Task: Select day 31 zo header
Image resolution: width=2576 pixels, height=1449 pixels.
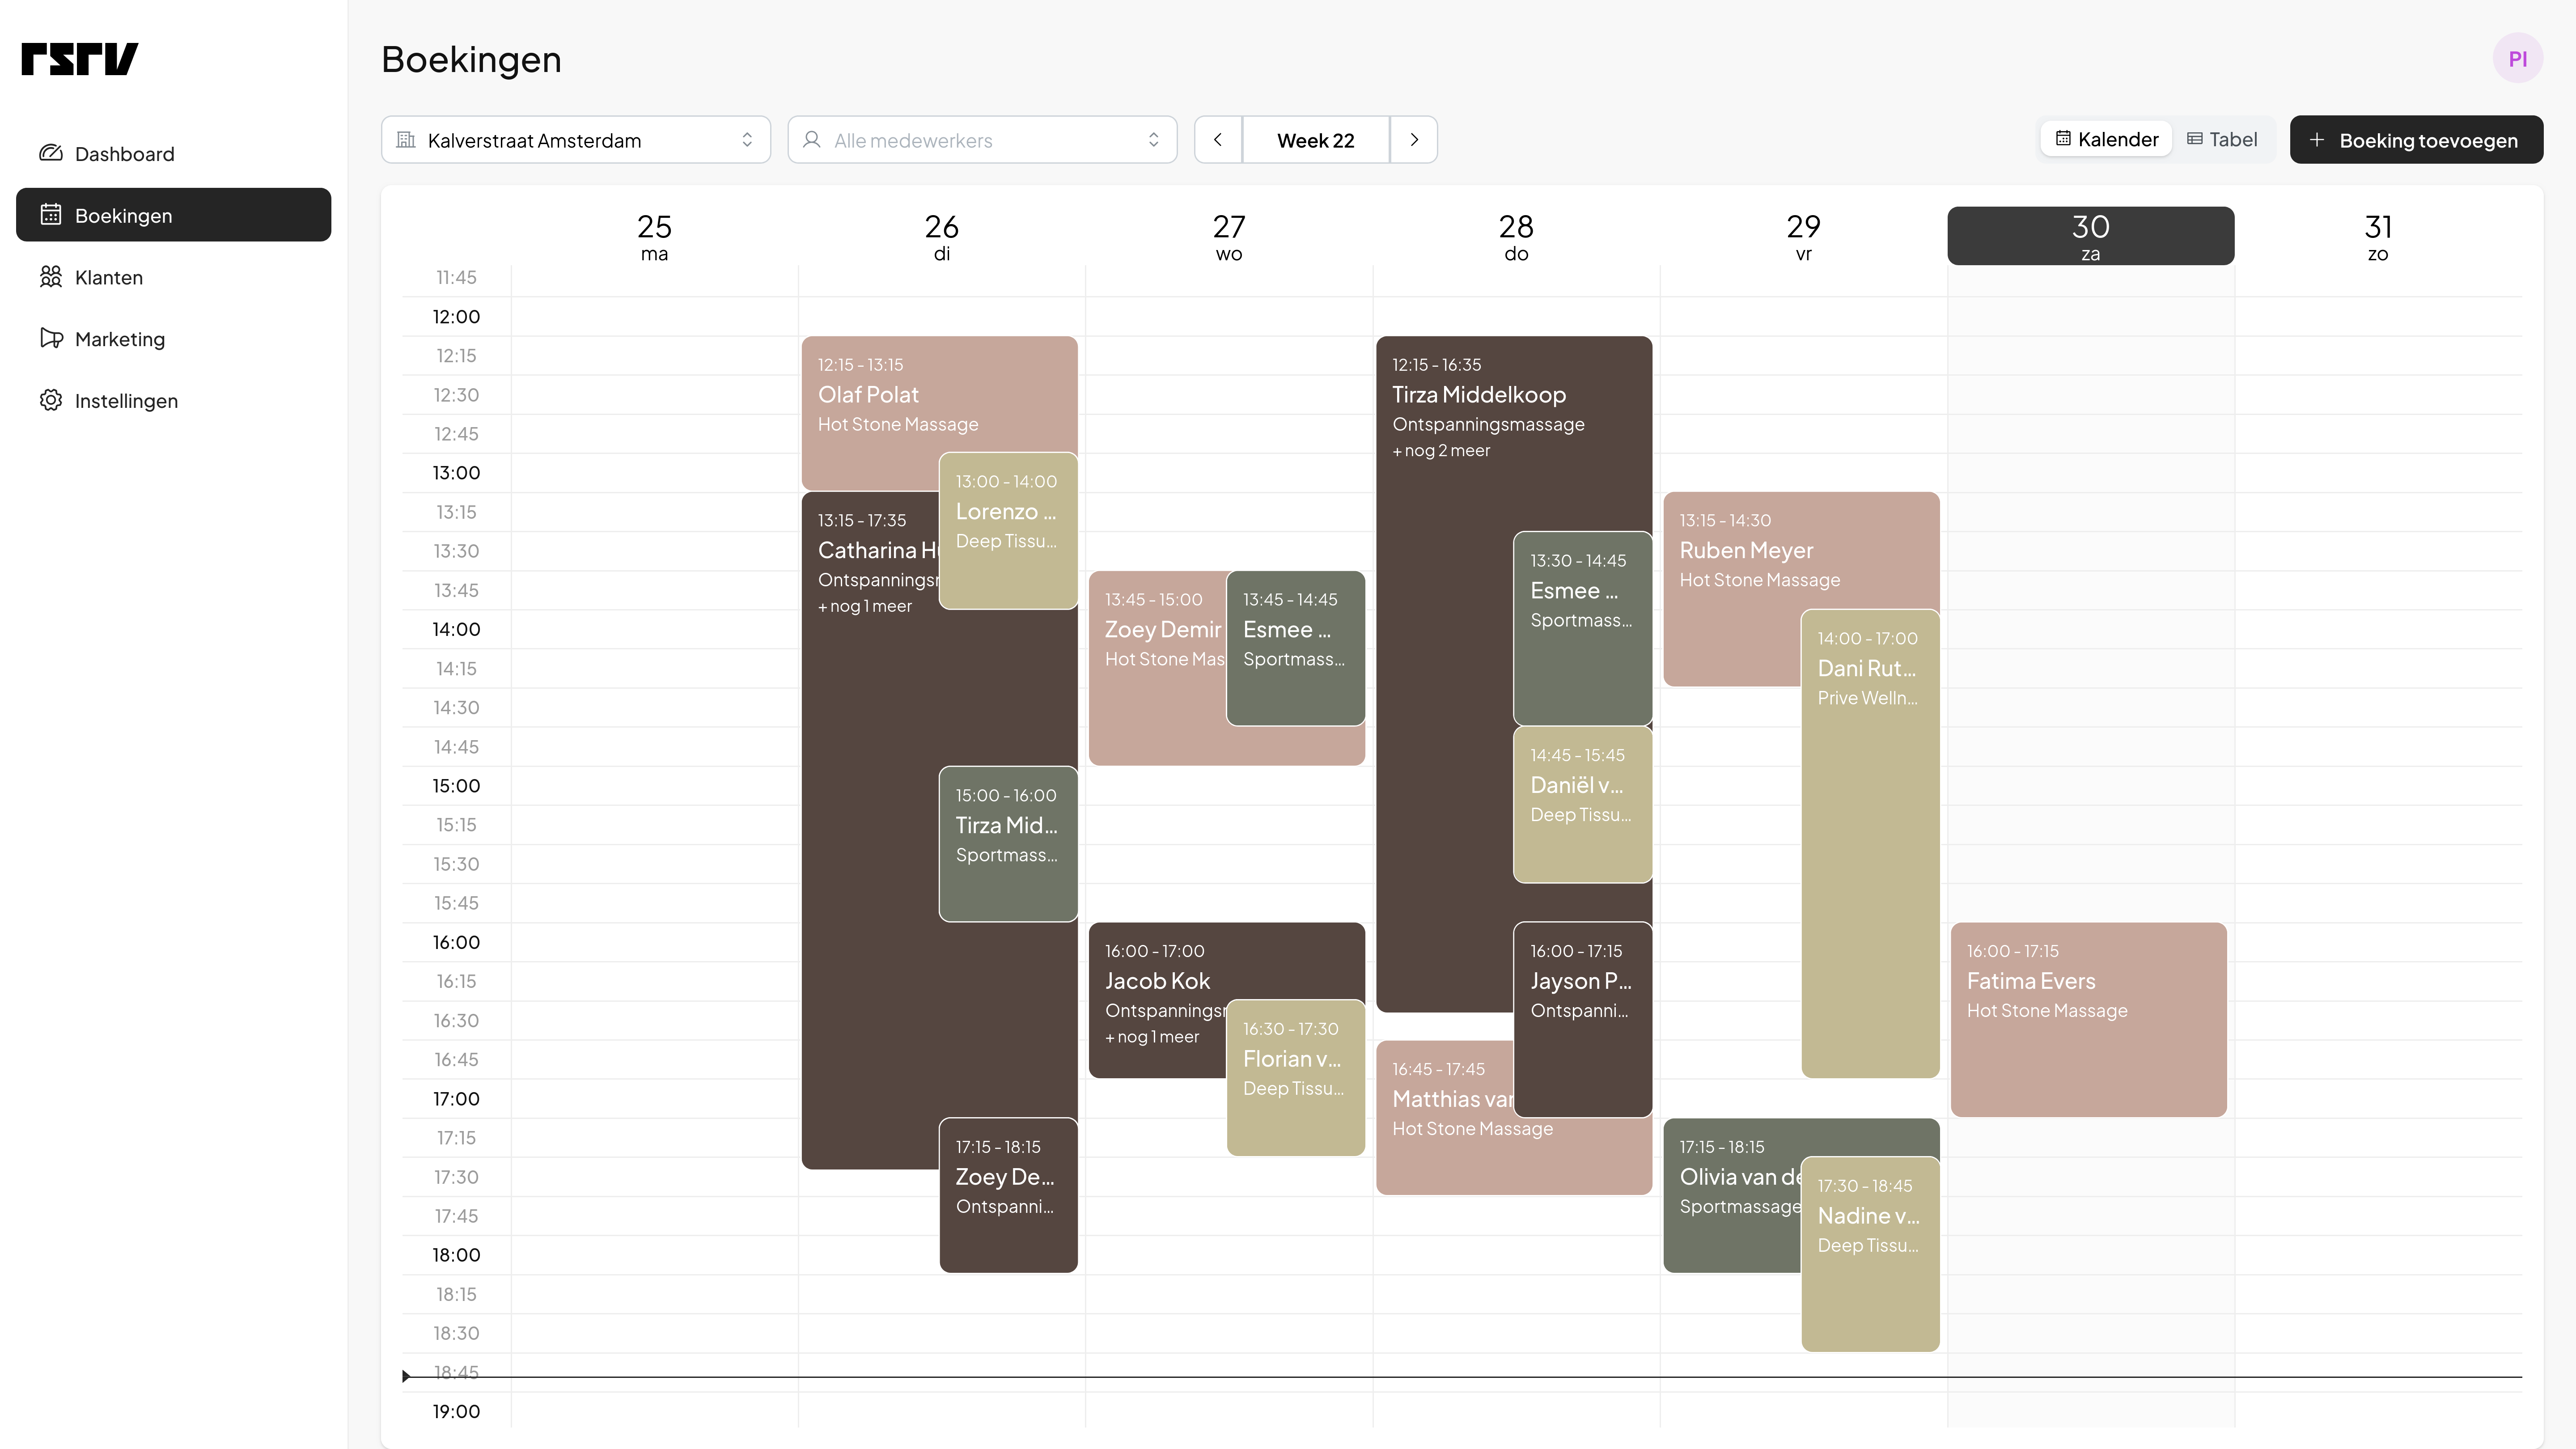Action: 2378,237
